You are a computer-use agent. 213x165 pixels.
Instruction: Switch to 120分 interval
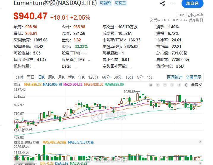click(x=93, y=77)
